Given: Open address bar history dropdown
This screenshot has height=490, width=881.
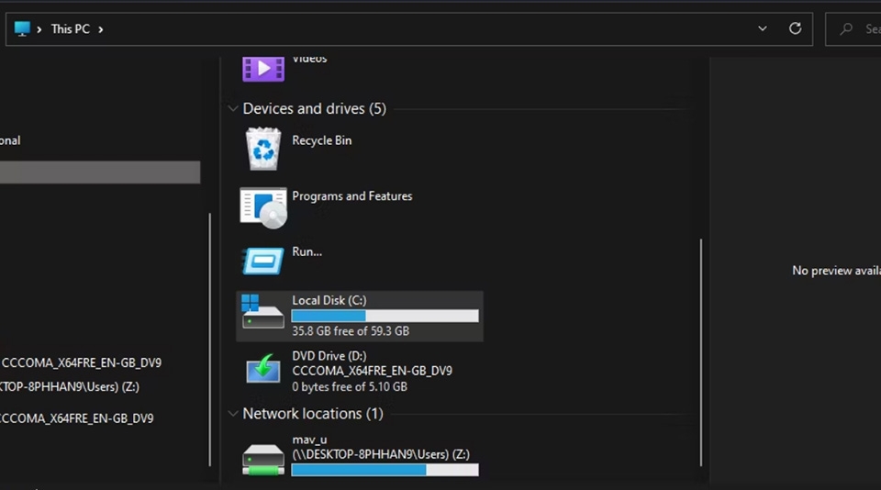Looking at the screenshot, I should [x=763, y=28].
